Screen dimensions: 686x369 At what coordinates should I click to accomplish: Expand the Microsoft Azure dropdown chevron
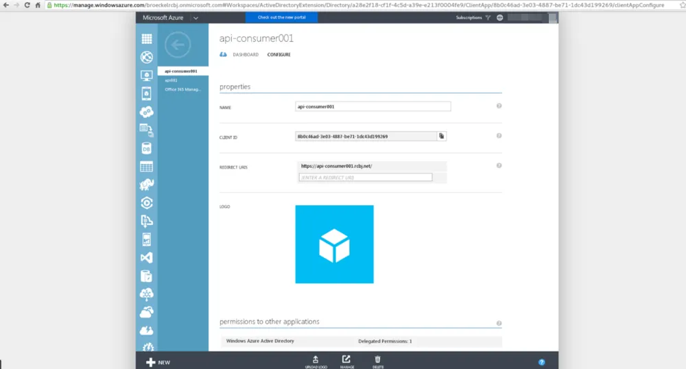[x=196, y=18]
